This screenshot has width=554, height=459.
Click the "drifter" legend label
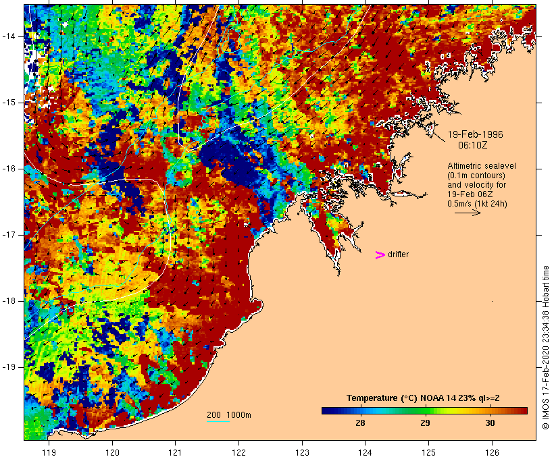pos(398,254)
